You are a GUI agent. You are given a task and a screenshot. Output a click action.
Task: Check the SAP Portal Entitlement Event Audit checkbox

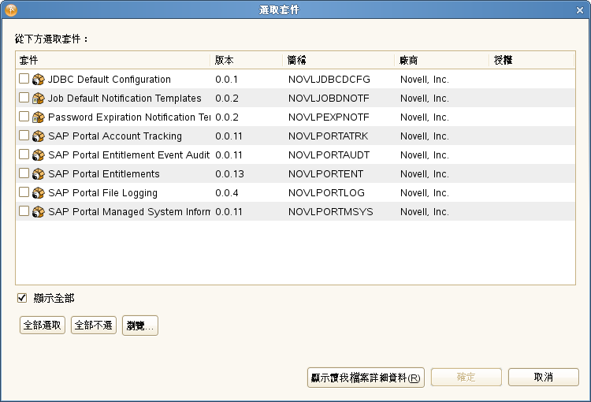point(24,154)
